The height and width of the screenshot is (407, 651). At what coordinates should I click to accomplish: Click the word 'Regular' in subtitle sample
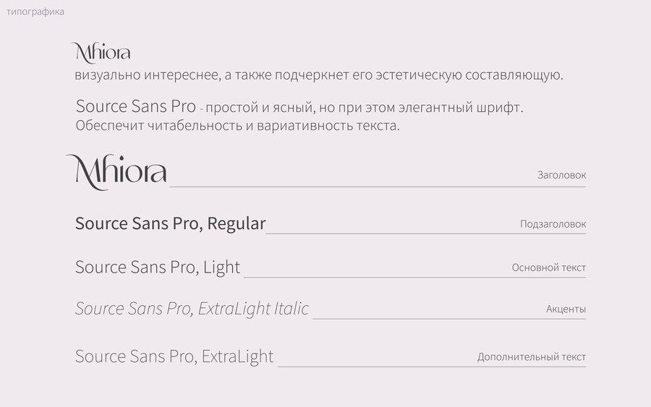(237, 223)
